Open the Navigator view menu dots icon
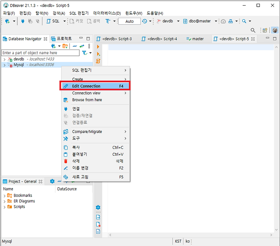The height and width of the screenshot is (246, 280). [x=89, y=46]
